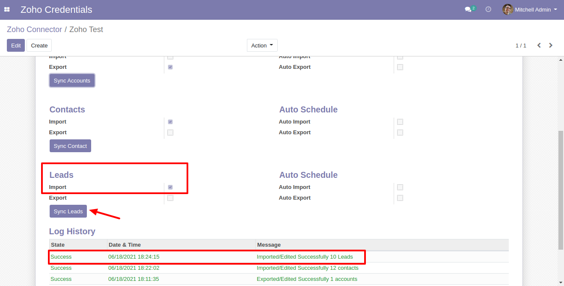The image size is (564, 286).
Task: Click log timestamp 06/18/2021 18:11:35
Action: pyautogui.click(x=134, y=279)
